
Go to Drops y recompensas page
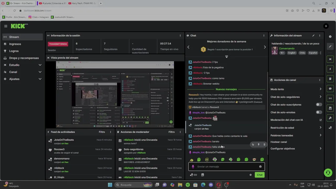(23, 58)
